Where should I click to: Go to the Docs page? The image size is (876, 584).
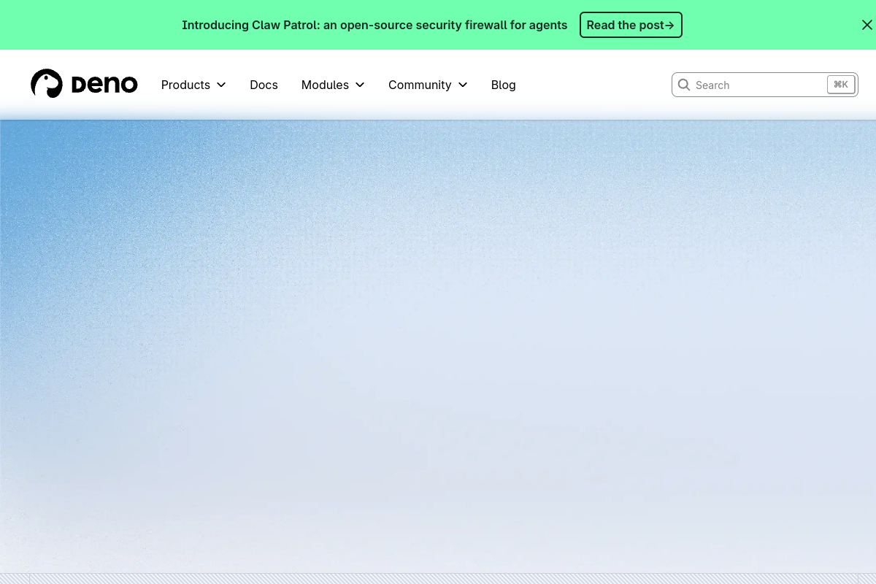(x=264, y=85)
